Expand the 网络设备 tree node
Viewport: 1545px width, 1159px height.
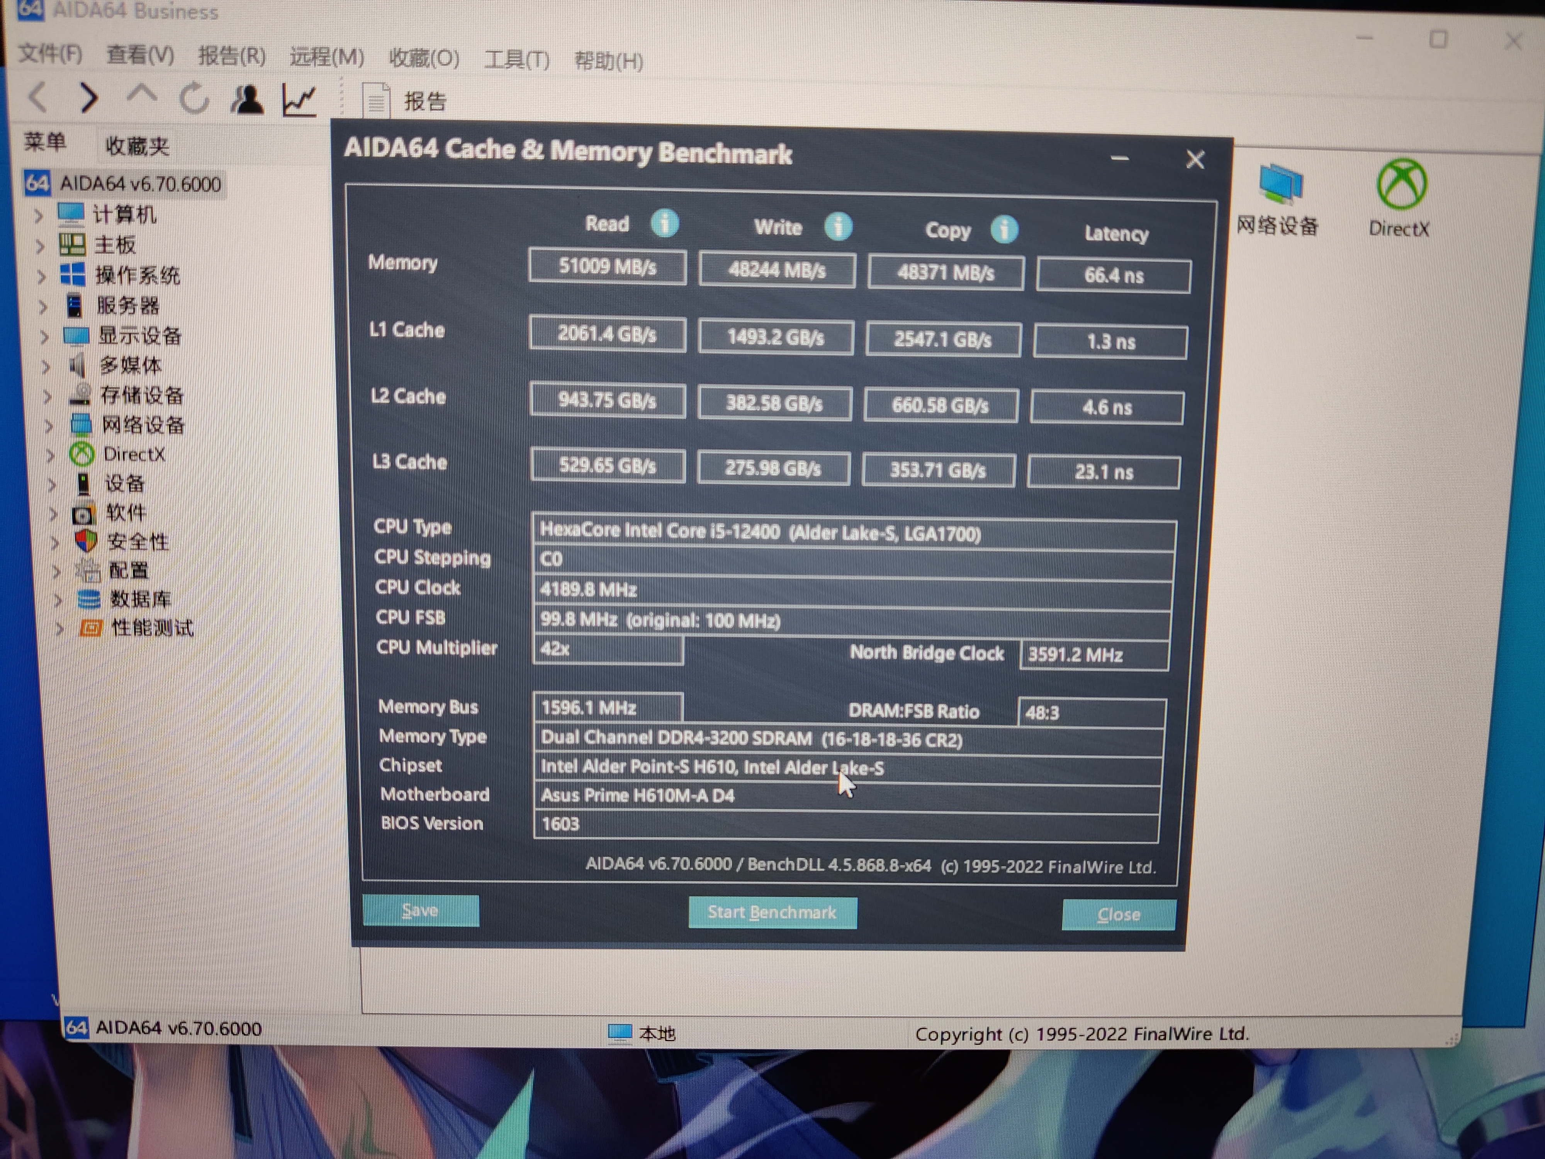[x=49, y=426]
